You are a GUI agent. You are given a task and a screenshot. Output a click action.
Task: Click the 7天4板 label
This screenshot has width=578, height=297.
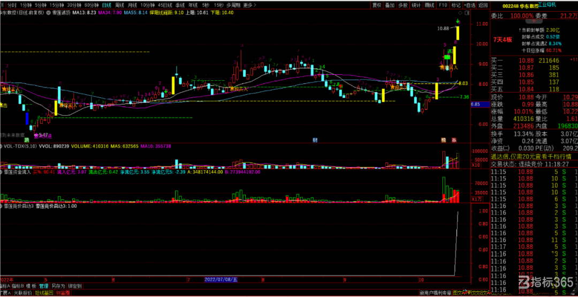click(x=503, y=40)
